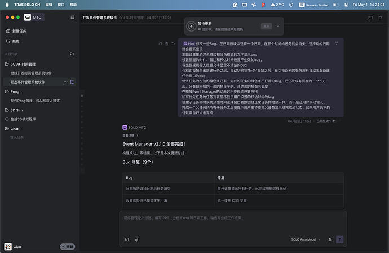Click the slash command icon in input box
Viewport: 389px width, 253px height.
[127, 239]
